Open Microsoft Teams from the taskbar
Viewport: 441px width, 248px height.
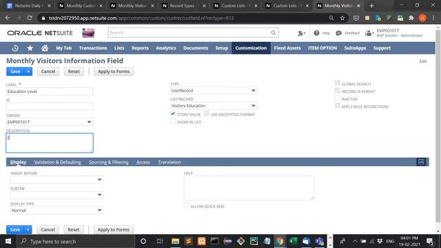pos(320,241)
